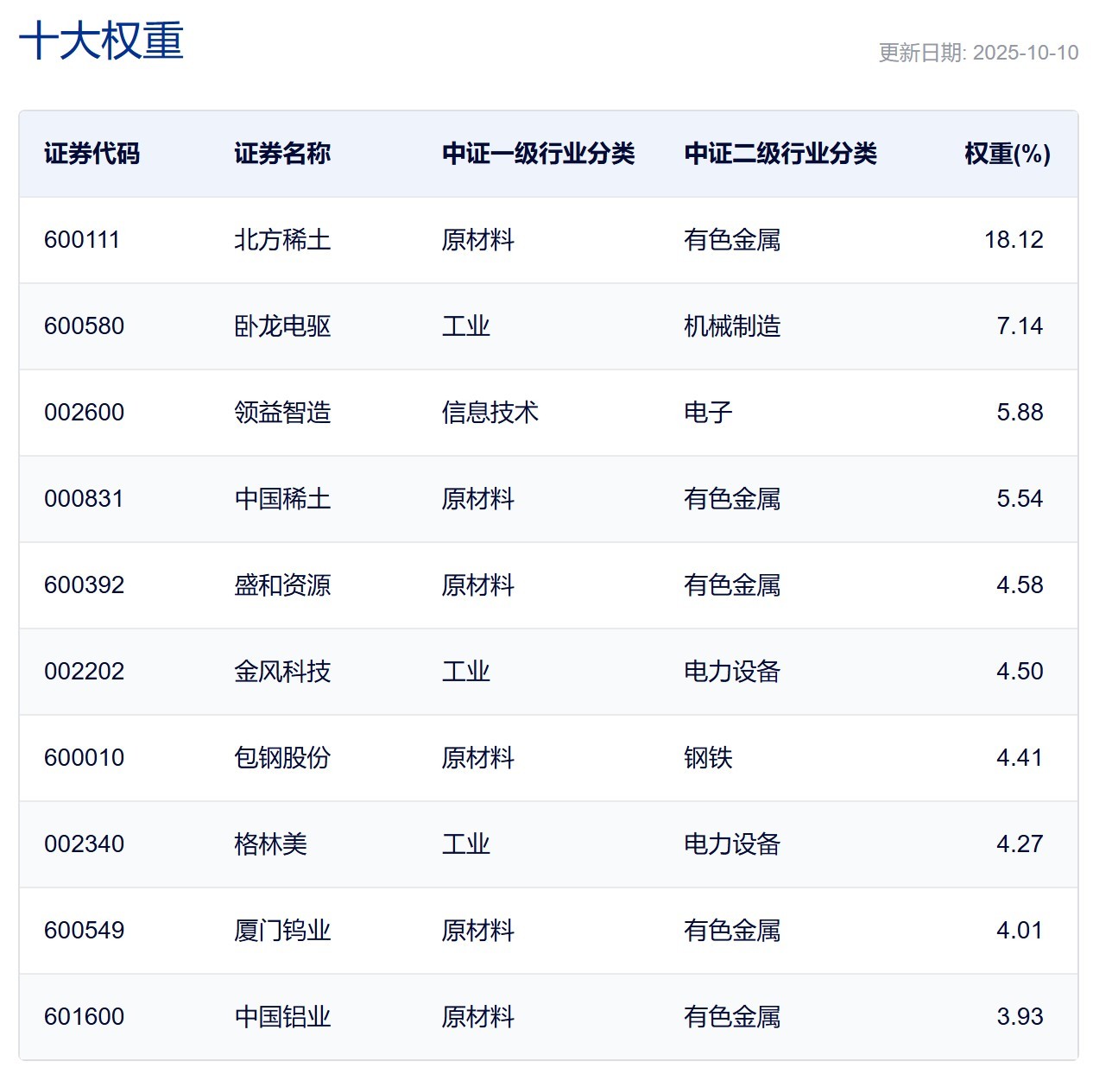Click stock name 盛和资源

(x=282, y=585)
